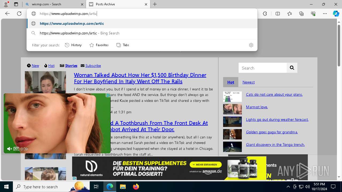Open the profile avatar icon
Viewport: 342px width, 192px height.
[x=6, y=4]
